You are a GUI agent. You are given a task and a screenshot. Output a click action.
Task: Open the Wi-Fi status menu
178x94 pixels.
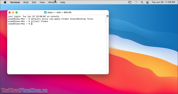[x=136, y=2]
